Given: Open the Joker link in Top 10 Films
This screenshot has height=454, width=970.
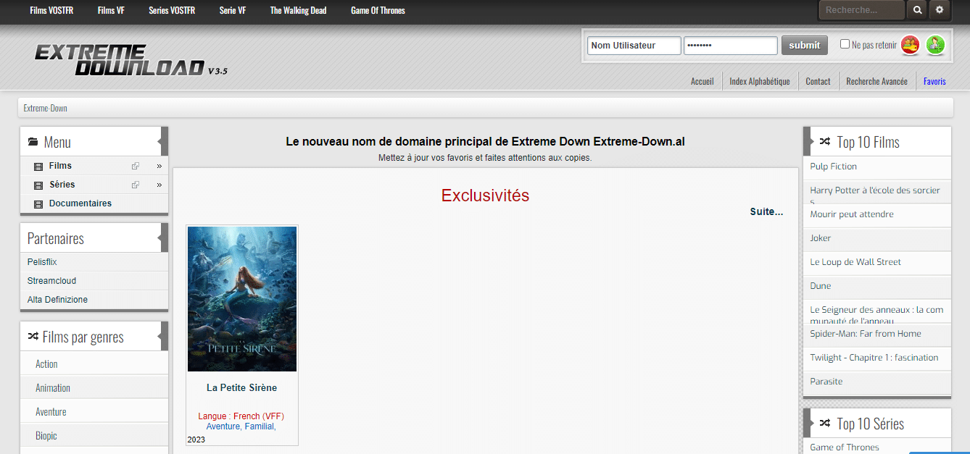Looking at the screenshot, I should coord(820,238).
